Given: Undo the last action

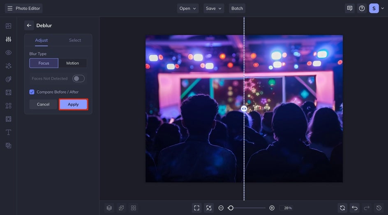Looking at the screenshot, I should 355,208.
